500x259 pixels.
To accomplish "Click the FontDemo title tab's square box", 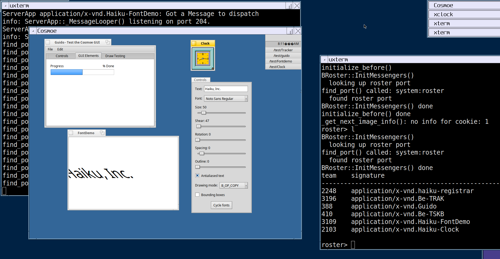I will click(71, 133).
